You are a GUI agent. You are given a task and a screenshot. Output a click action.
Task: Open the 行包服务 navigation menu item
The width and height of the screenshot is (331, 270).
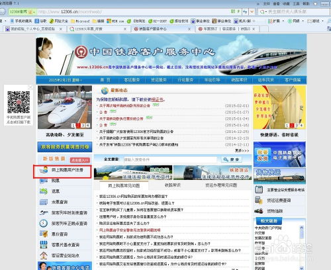(185, 80)
